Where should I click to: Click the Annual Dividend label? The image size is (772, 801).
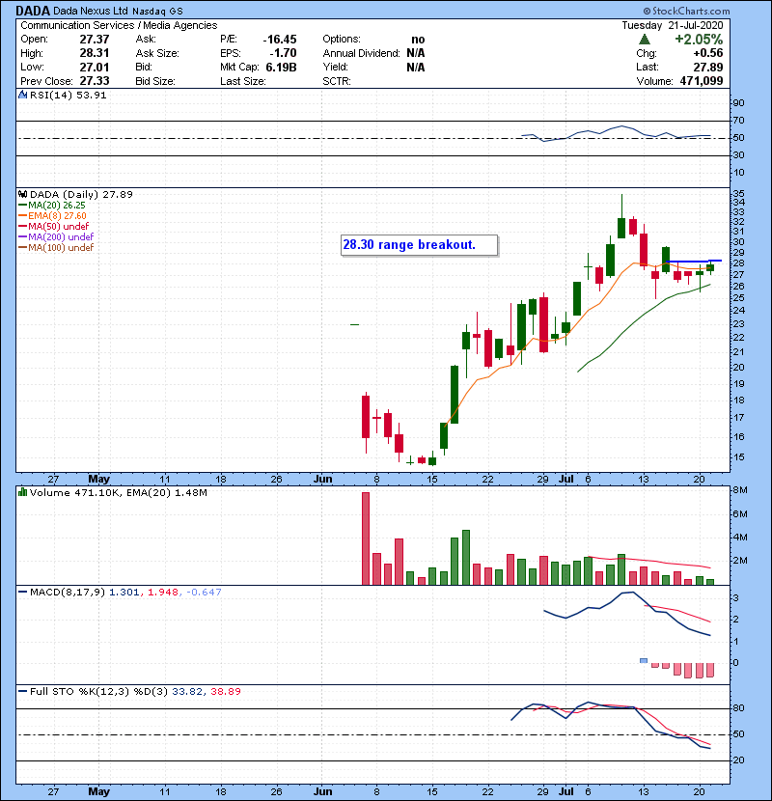(x=361, y=53)
